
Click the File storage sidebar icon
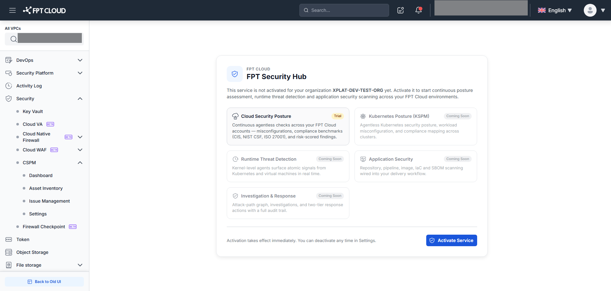[x=9, y=265]
